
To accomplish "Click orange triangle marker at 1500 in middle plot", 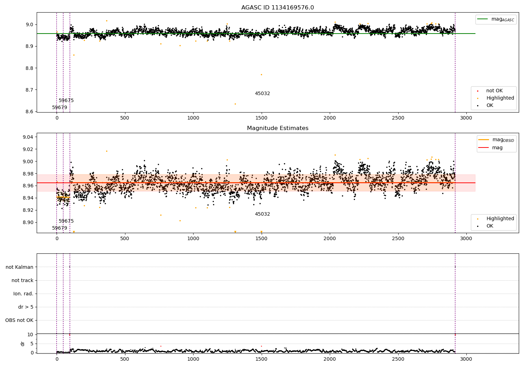I will pyautogui.click(x=261, y=231).
